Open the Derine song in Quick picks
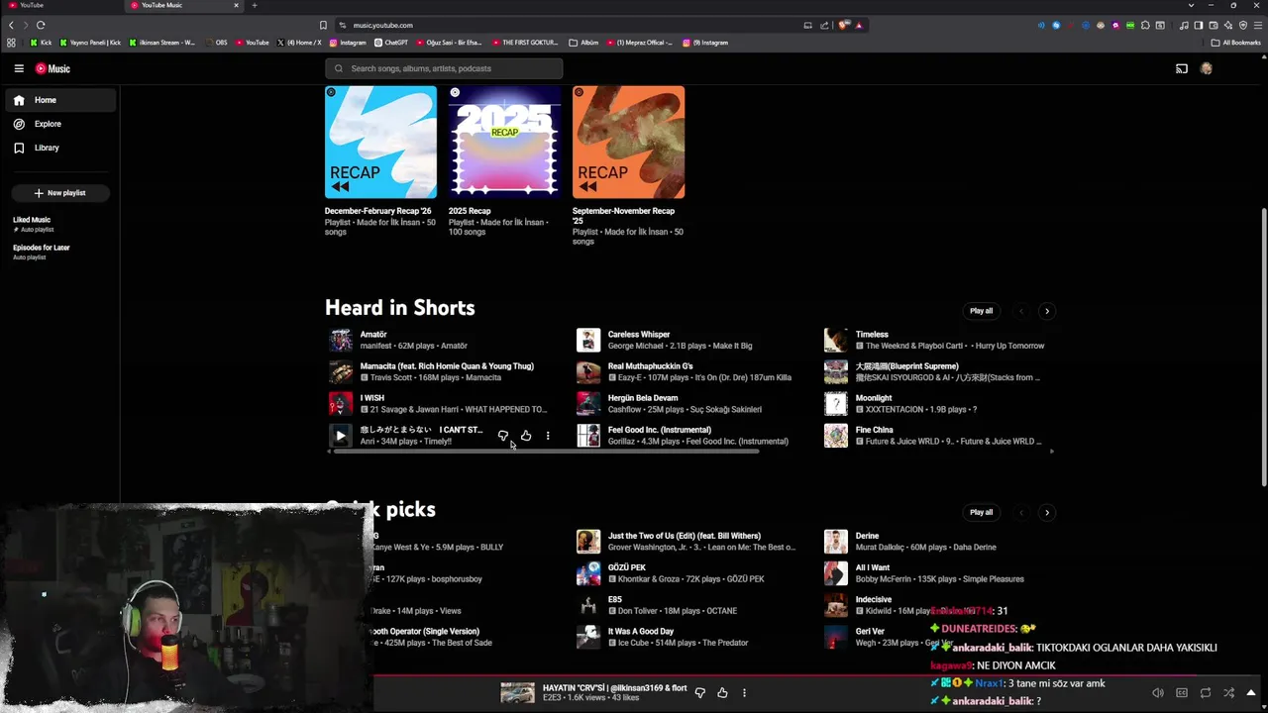 (868, 536)
